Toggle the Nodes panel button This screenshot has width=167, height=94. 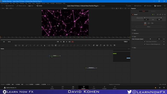(39, 6)
